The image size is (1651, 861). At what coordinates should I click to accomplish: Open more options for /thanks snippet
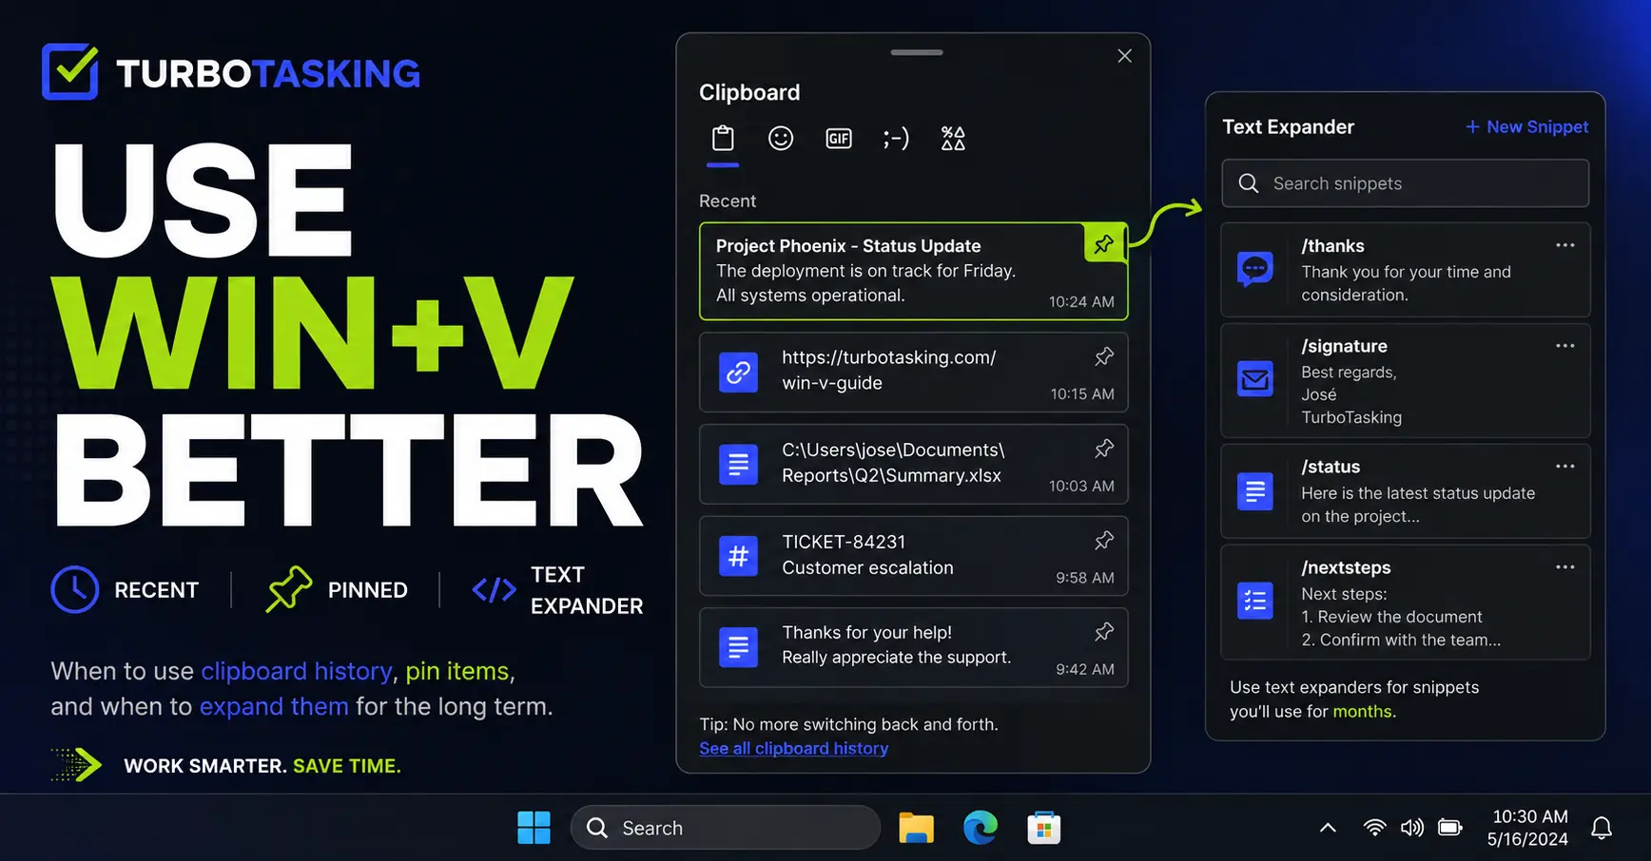(1565, 245)
